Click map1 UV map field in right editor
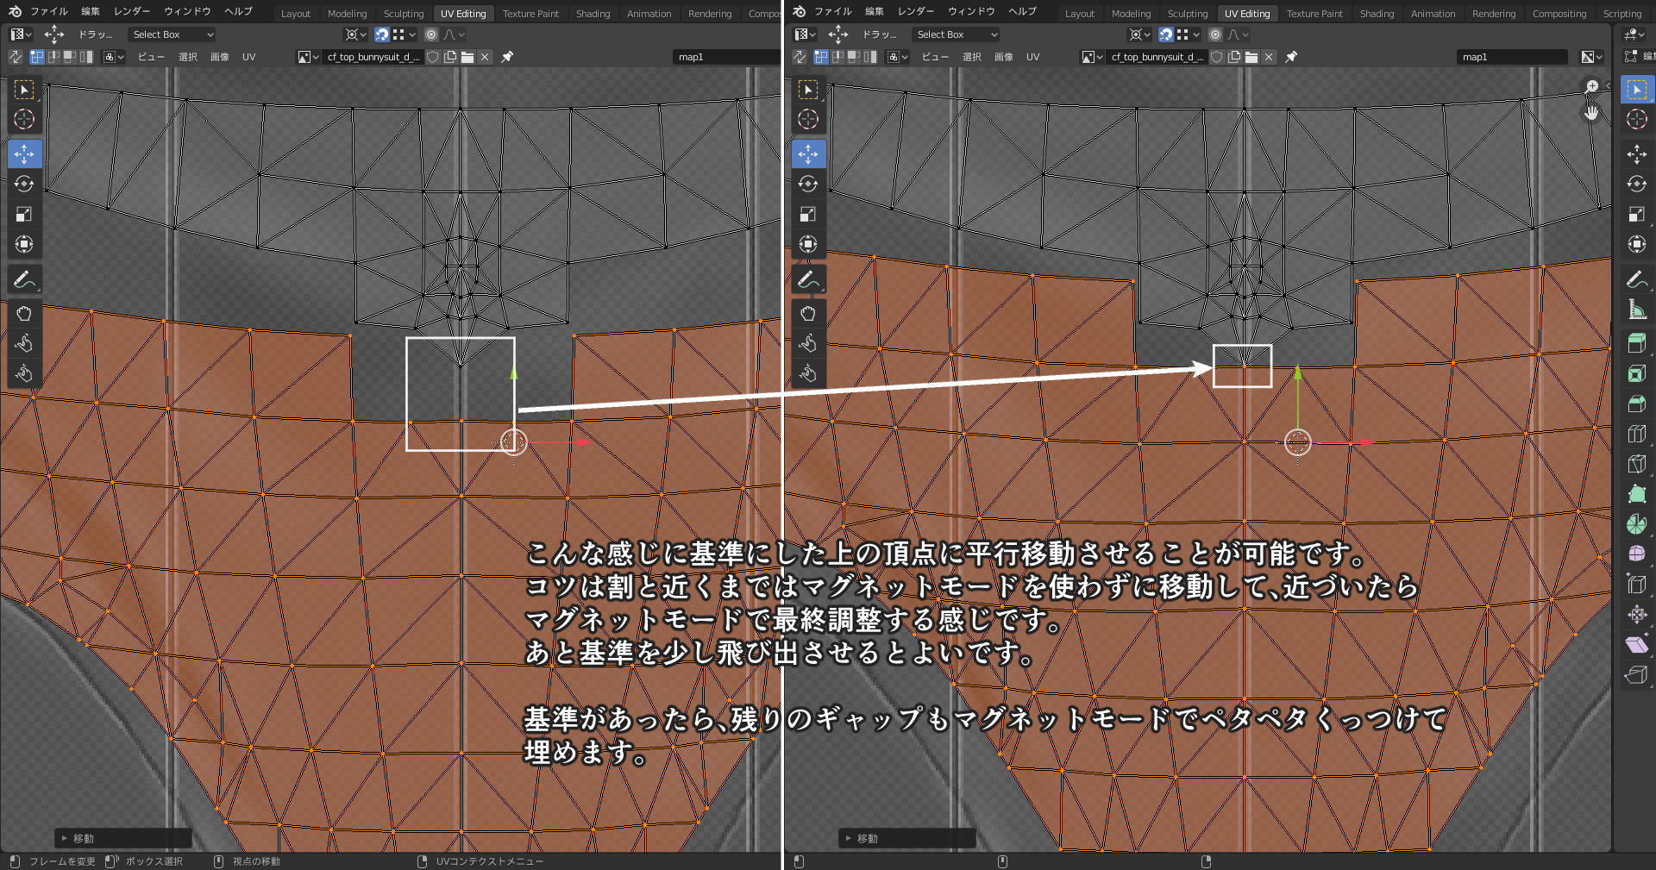The image size is (1656, 870). point(1512,57)
